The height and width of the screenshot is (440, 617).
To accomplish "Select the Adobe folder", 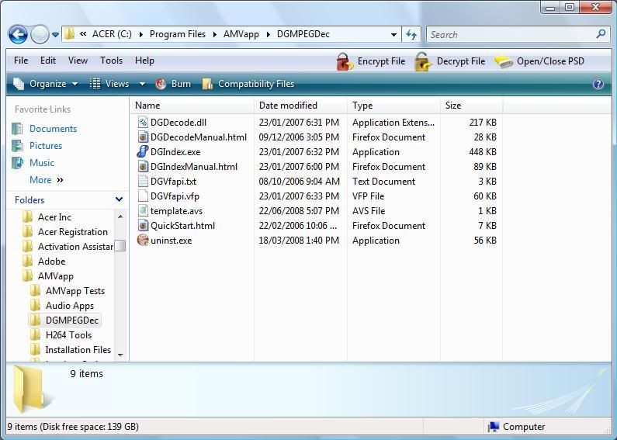I will pos(51,262).
